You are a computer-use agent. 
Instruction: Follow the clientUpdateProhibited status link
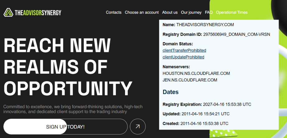183,57
